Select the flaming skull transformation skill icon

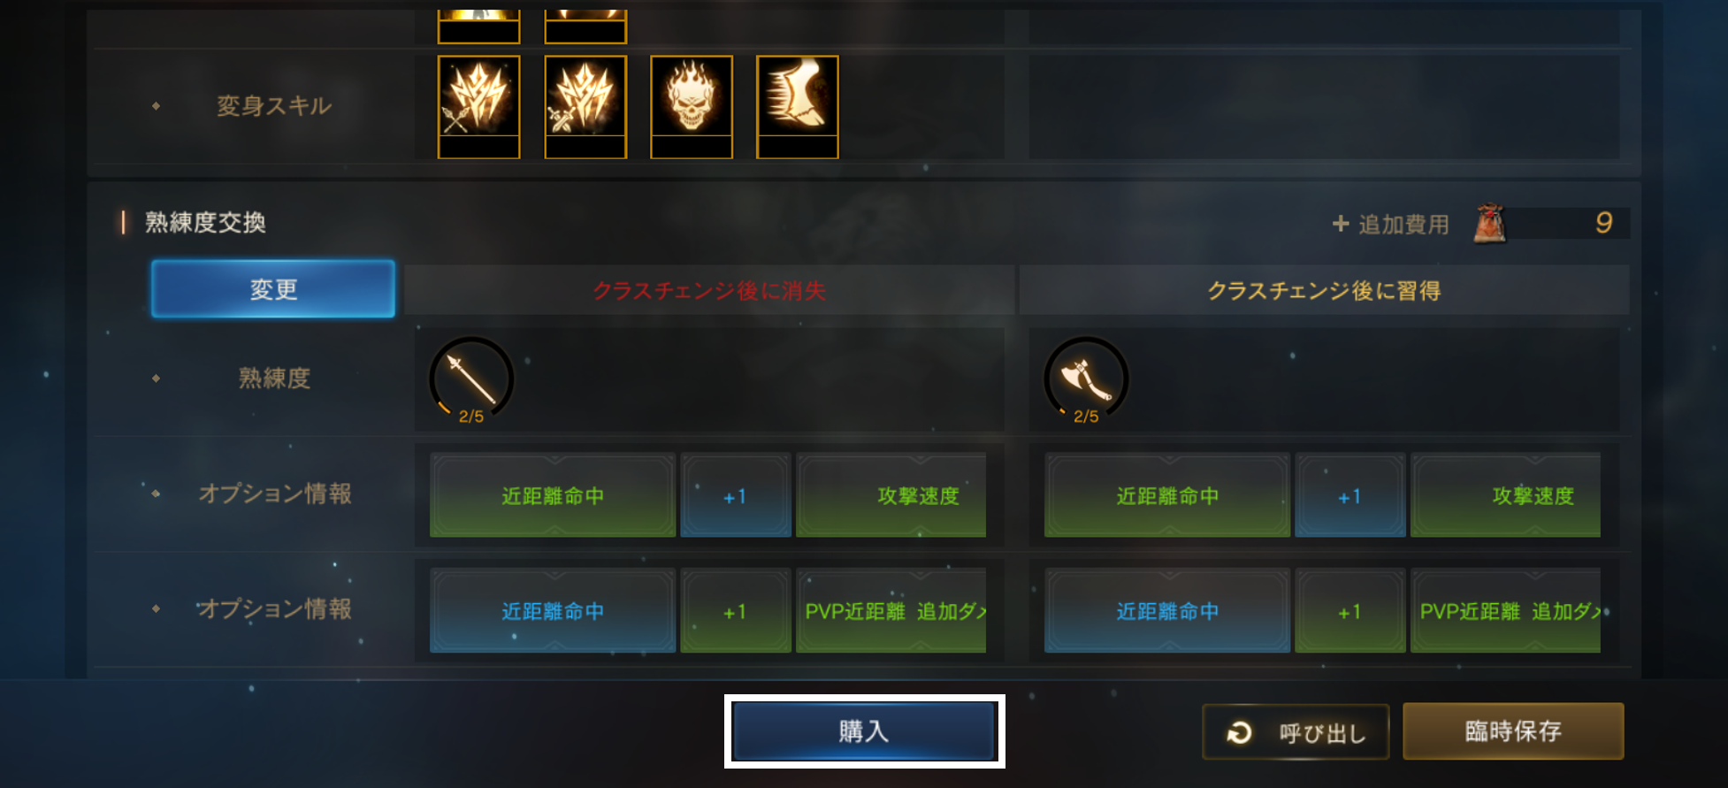[692, 107]
